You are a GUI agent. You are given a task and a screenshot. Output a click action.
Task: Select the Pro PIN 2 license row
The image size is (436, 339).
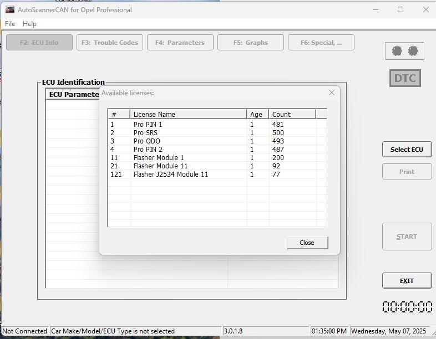coord(217,150)
